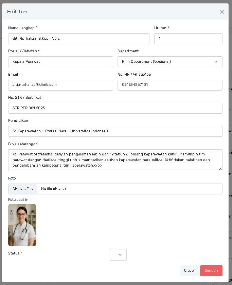Click the Nama Lengkap text field
Screen dimensions: 232x285
[x=78, y=39]
